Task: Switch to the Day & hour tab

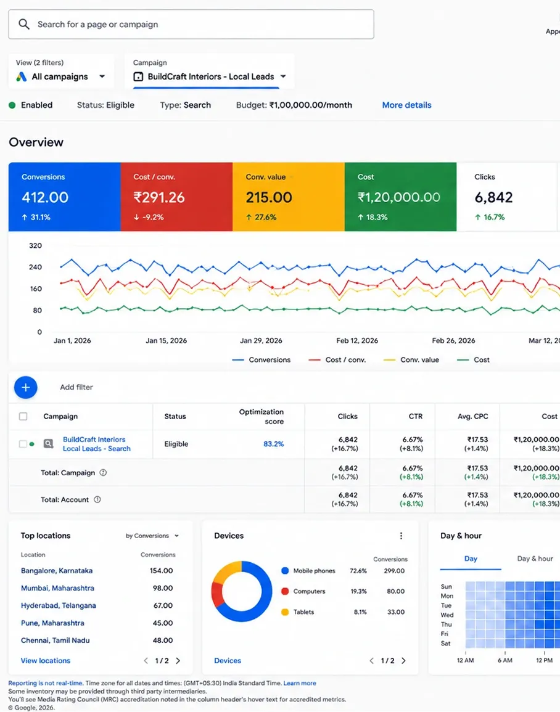Action: coord(535,559)
